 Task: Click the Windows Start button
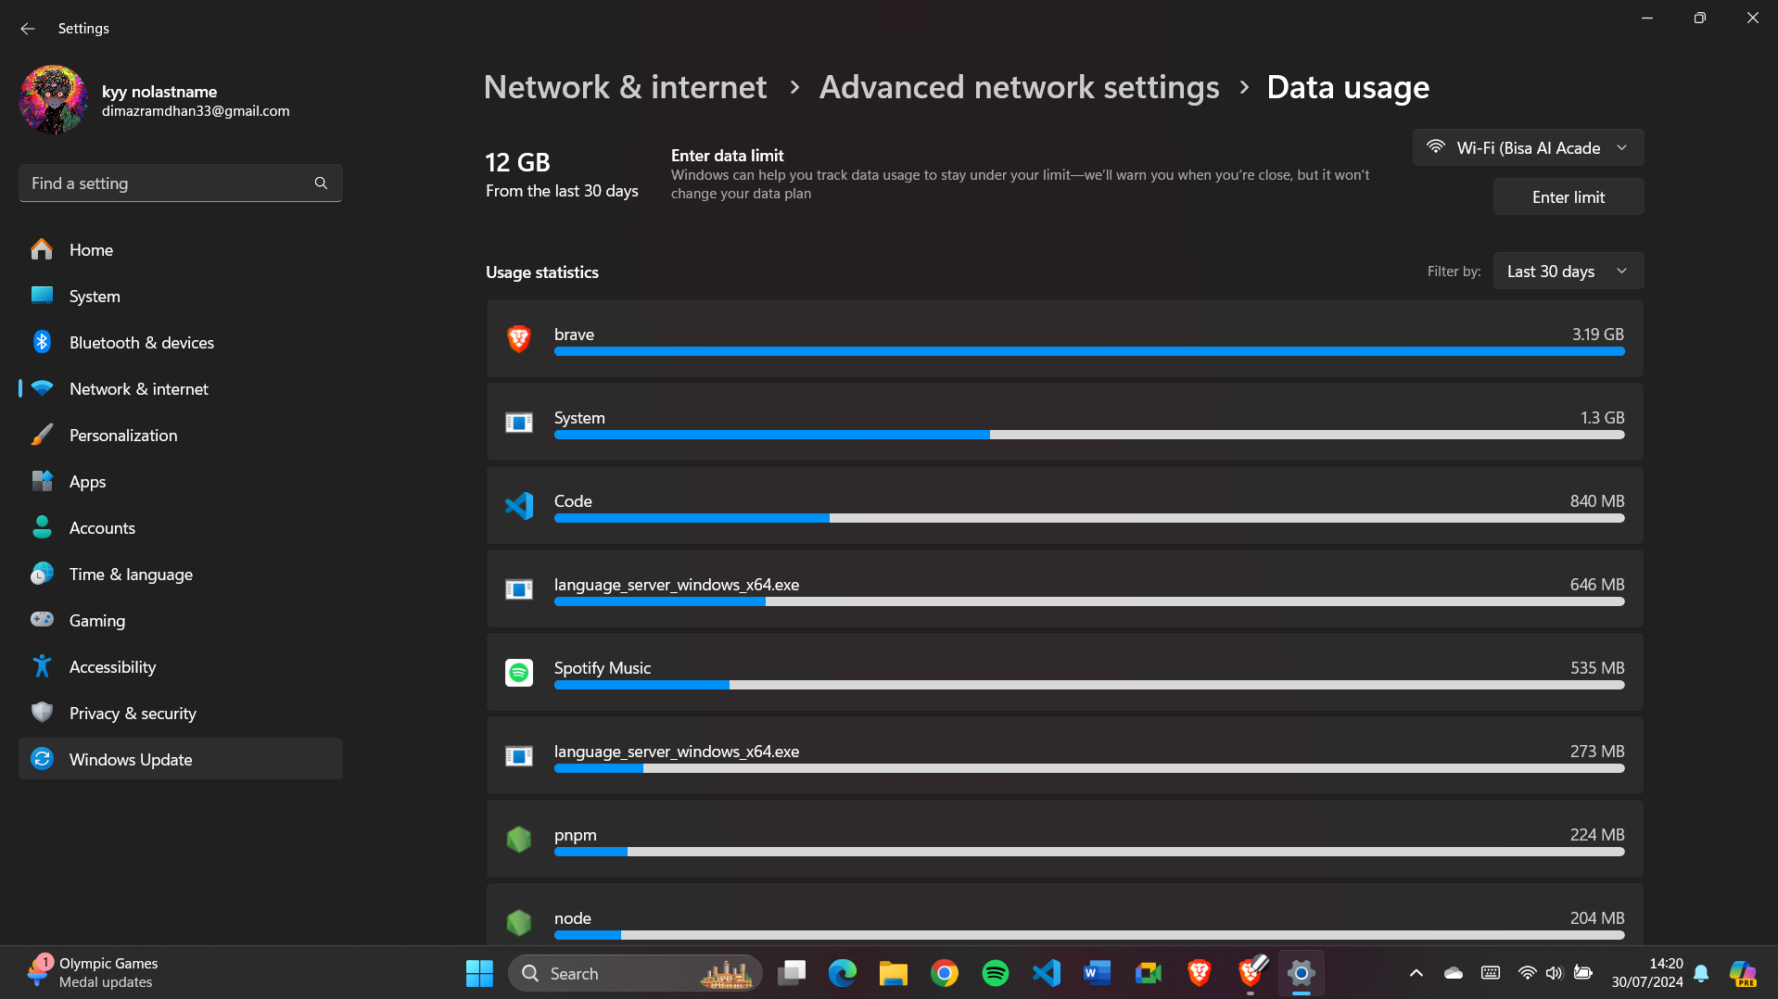click(479, 973)
